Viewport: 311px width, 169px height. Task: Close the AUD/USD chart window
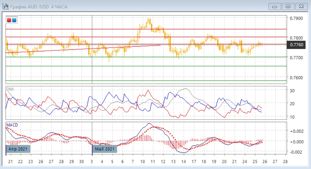(300, 6)
